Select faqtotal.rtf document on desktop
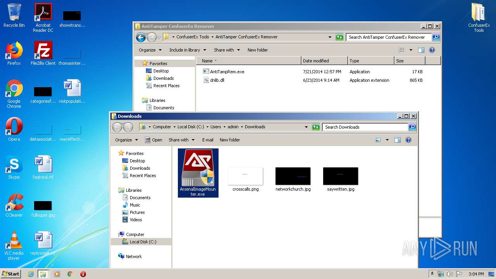This screenshot has width=496, height=279. click(x=43, y=167)
